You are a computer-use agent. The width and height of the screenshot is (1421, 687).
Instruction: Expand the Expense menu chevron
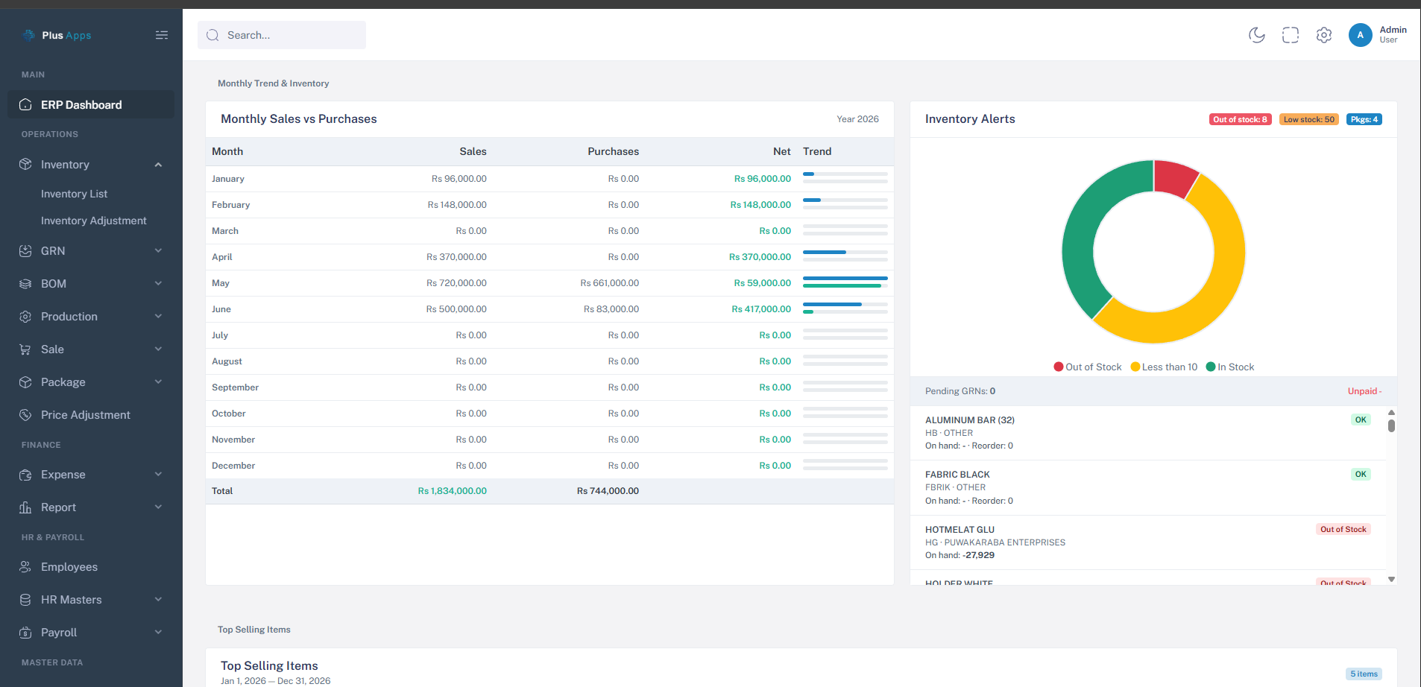pos(158,475)
